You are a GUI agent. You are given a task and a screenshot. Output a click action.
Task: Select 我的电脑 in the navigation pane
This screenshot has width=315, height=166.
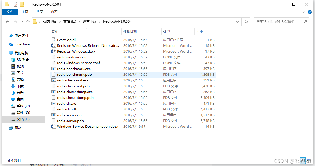coord(19,53)
